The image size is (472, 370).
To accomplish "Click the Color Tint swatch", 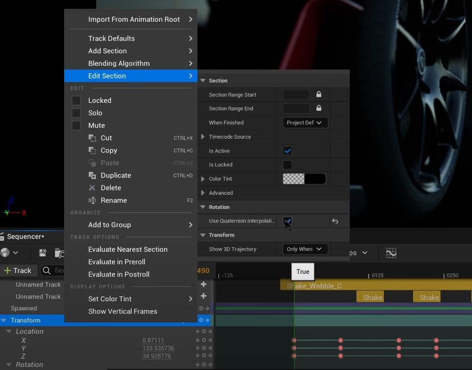I will 304,179.
